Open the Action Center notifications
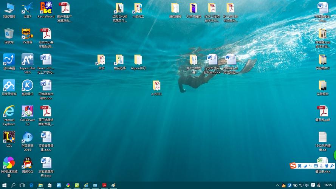The width and height of the screenshot is (336, 189). [313, 185]
